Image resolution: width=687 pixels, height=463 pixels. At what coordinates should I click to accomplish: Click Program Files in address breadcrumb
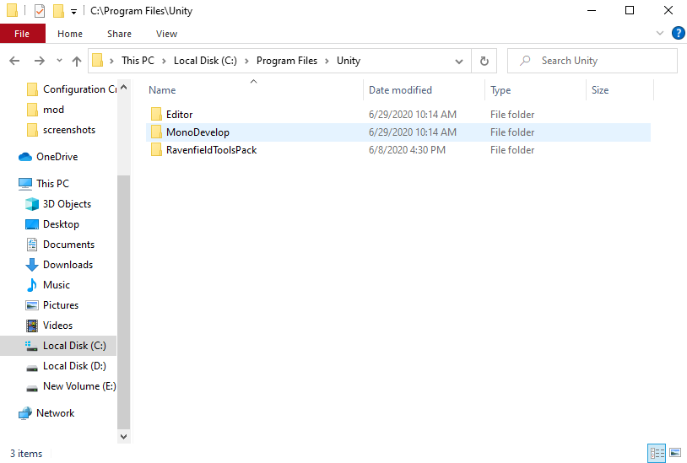point(287,61)
